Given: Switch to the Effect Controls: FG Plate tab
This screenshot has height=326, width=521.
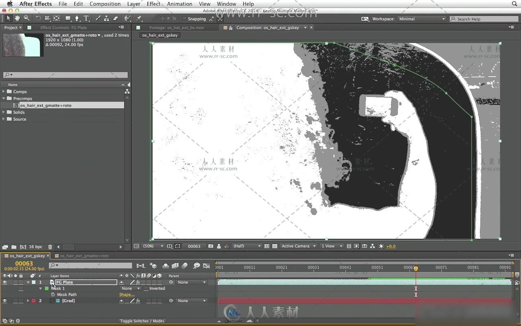Looking at the screenshot, I should point(63,28).
